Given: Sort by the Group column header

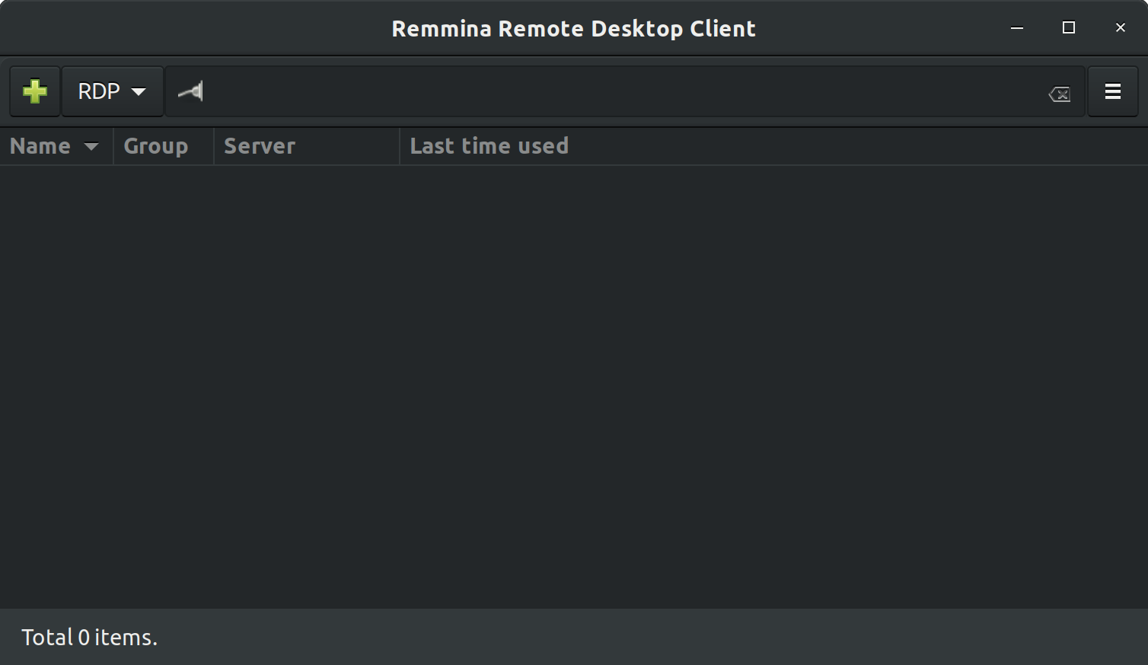Looking at the screenshot, I should [164, 146].
